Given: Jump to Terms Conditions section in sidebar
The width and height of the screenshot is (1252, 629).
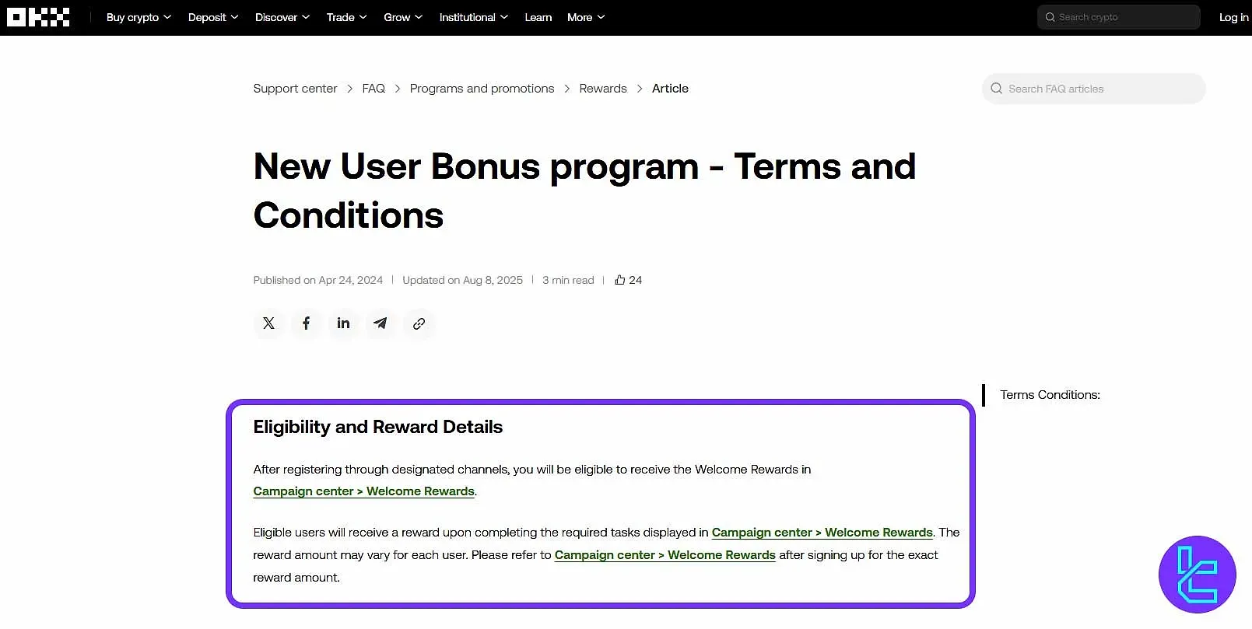Looking at the screenshot, I should pos(1050,395).
